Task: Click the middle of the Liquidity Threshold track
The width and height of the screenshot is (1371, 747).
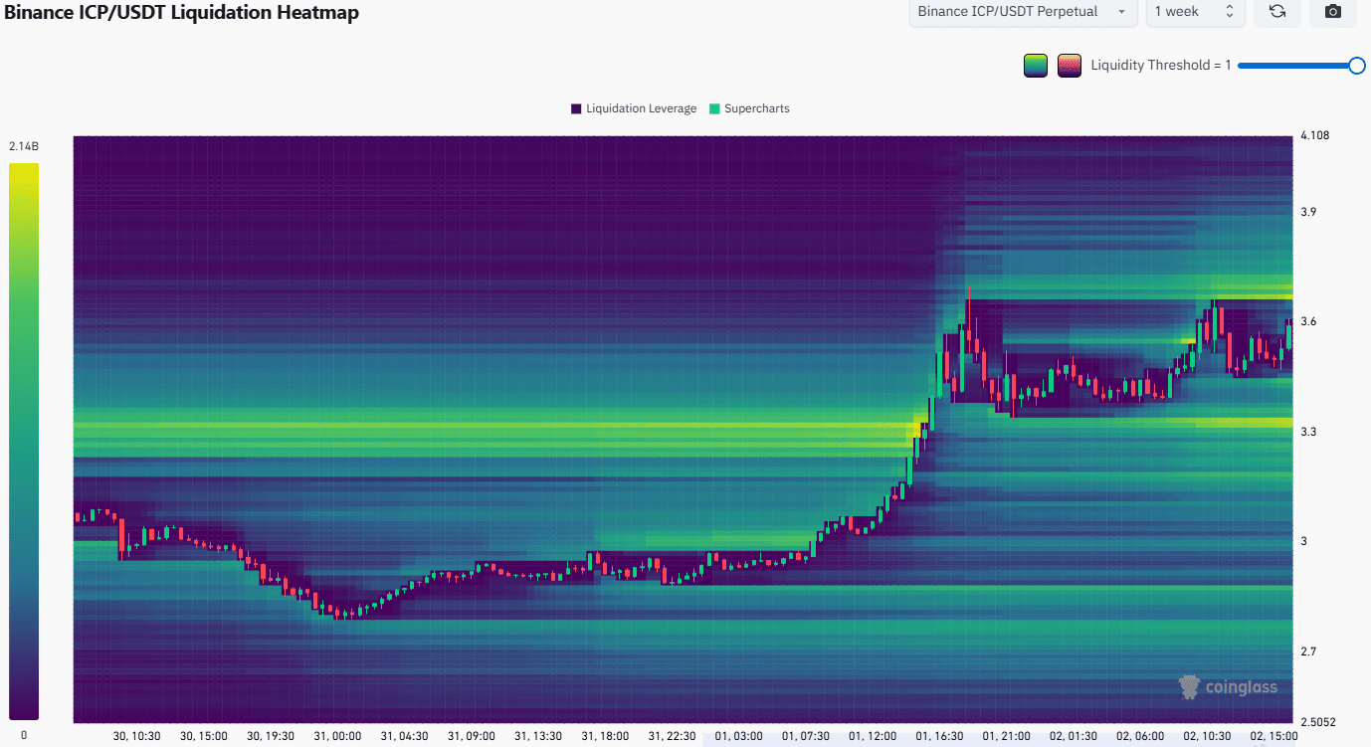Action: tap(1297, 66)
